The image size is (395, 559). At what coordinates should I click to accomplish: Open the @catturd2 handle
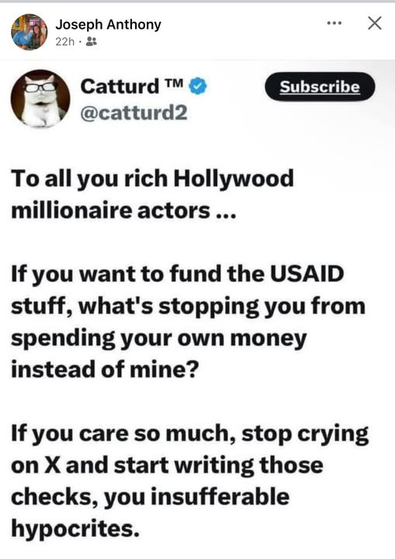(x=133, y=113)
